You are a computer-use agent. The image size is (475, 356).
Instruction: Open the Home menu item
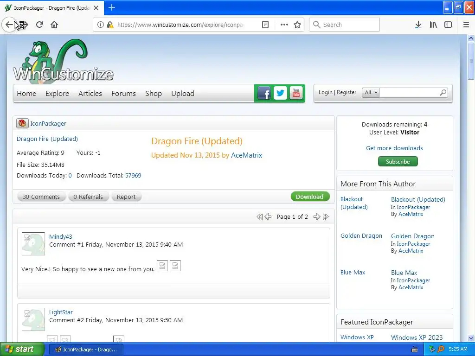[x=26, y=94]
